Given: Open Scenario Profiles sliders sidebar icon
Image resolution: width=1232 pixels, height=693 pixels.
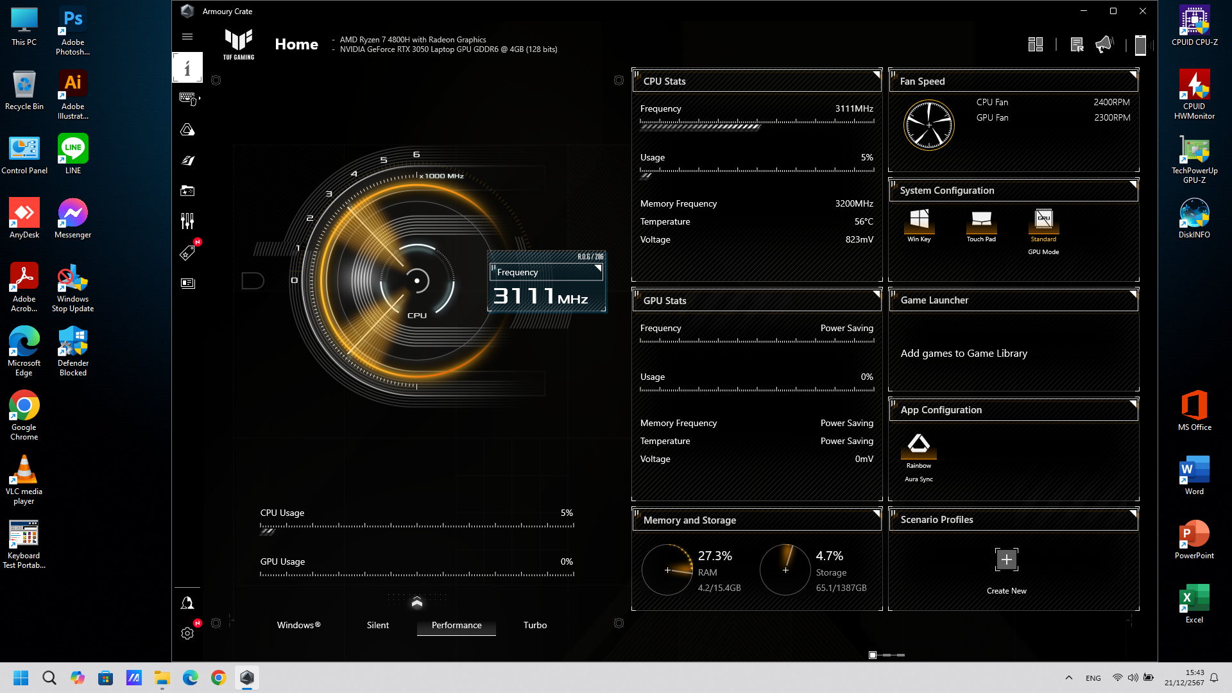Looking at the screenshot, I should point(187,221).
